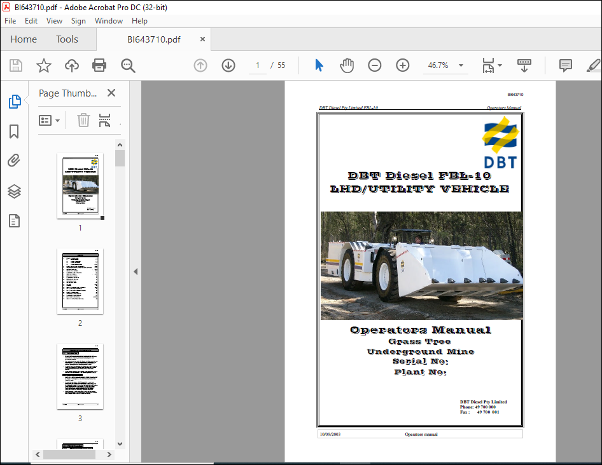The width and height of the screenshot is (602, 465).
Task: Click the thumbnail panel scroll right arrow
Action: [x=109, y=454]
